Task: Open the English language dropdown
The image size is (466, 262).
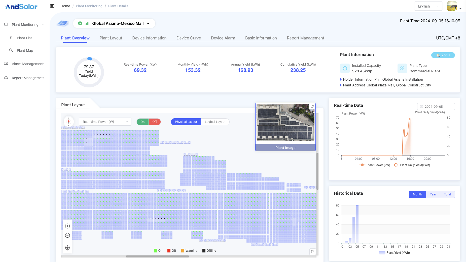Action: pyautogui.click(x=428, y=6)
